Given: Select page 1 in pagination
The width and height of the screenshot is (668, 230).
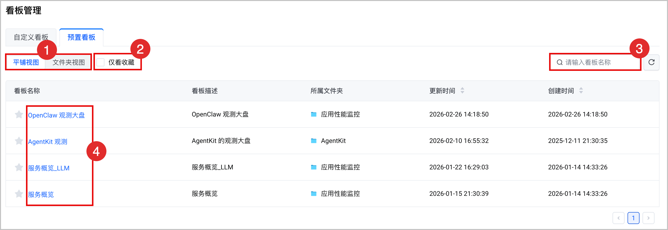Looking at the screenshot, I should [x=633, y=218].
